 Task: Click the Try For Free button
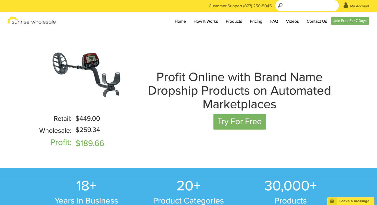click(239, 122)
